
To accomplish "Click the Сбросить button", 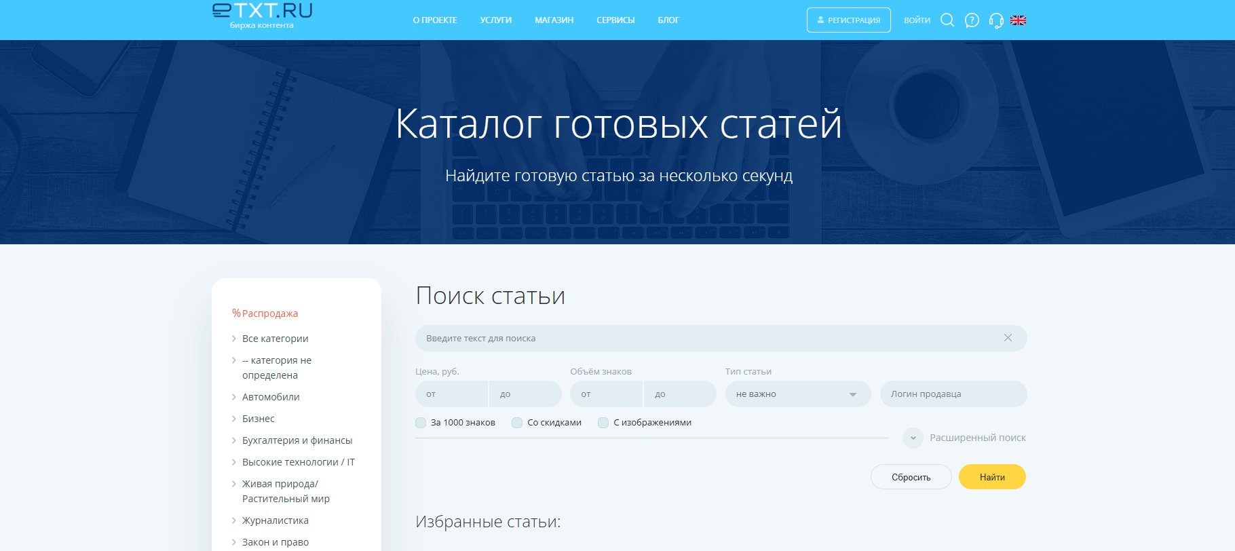I will [911, 477].
